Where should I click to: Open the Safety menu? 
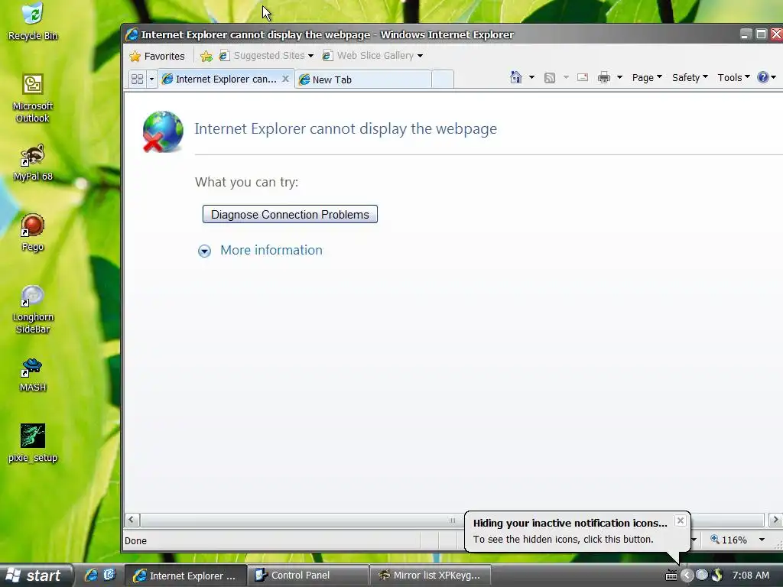click(x=690, y=77)
